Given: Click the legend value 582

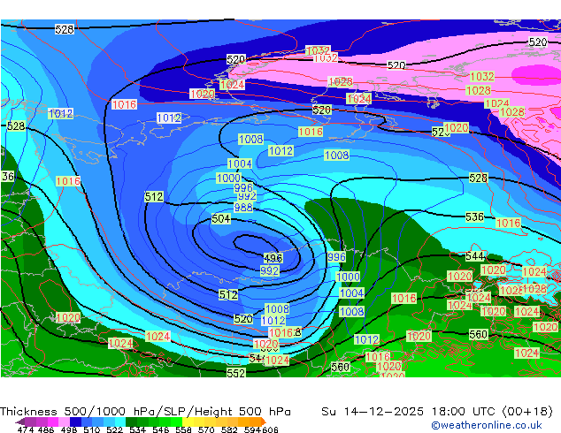Looking at the screenshot, I should click(229, 429).
